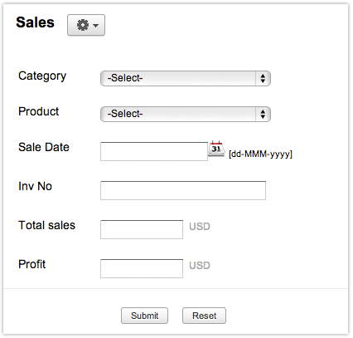Click the Product dropdown up-down arrows
Image resolution: width=353 pixels, height=338 pixels.
pos(263,114)
